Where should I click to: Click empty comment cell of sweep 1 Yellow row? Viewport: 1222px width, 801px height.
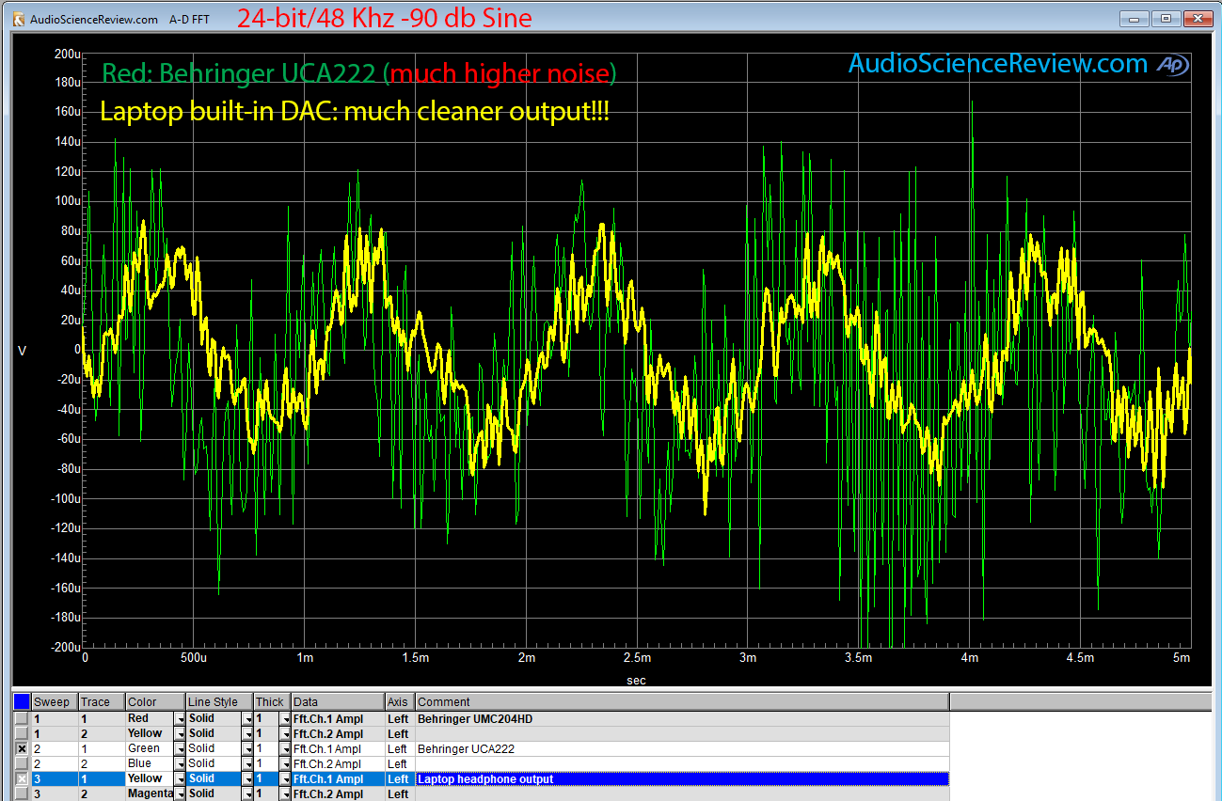(682, 733)
